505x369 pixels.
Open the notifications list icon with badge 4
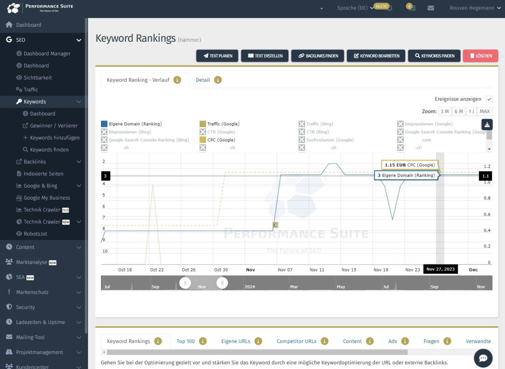(x=411, y=8)
